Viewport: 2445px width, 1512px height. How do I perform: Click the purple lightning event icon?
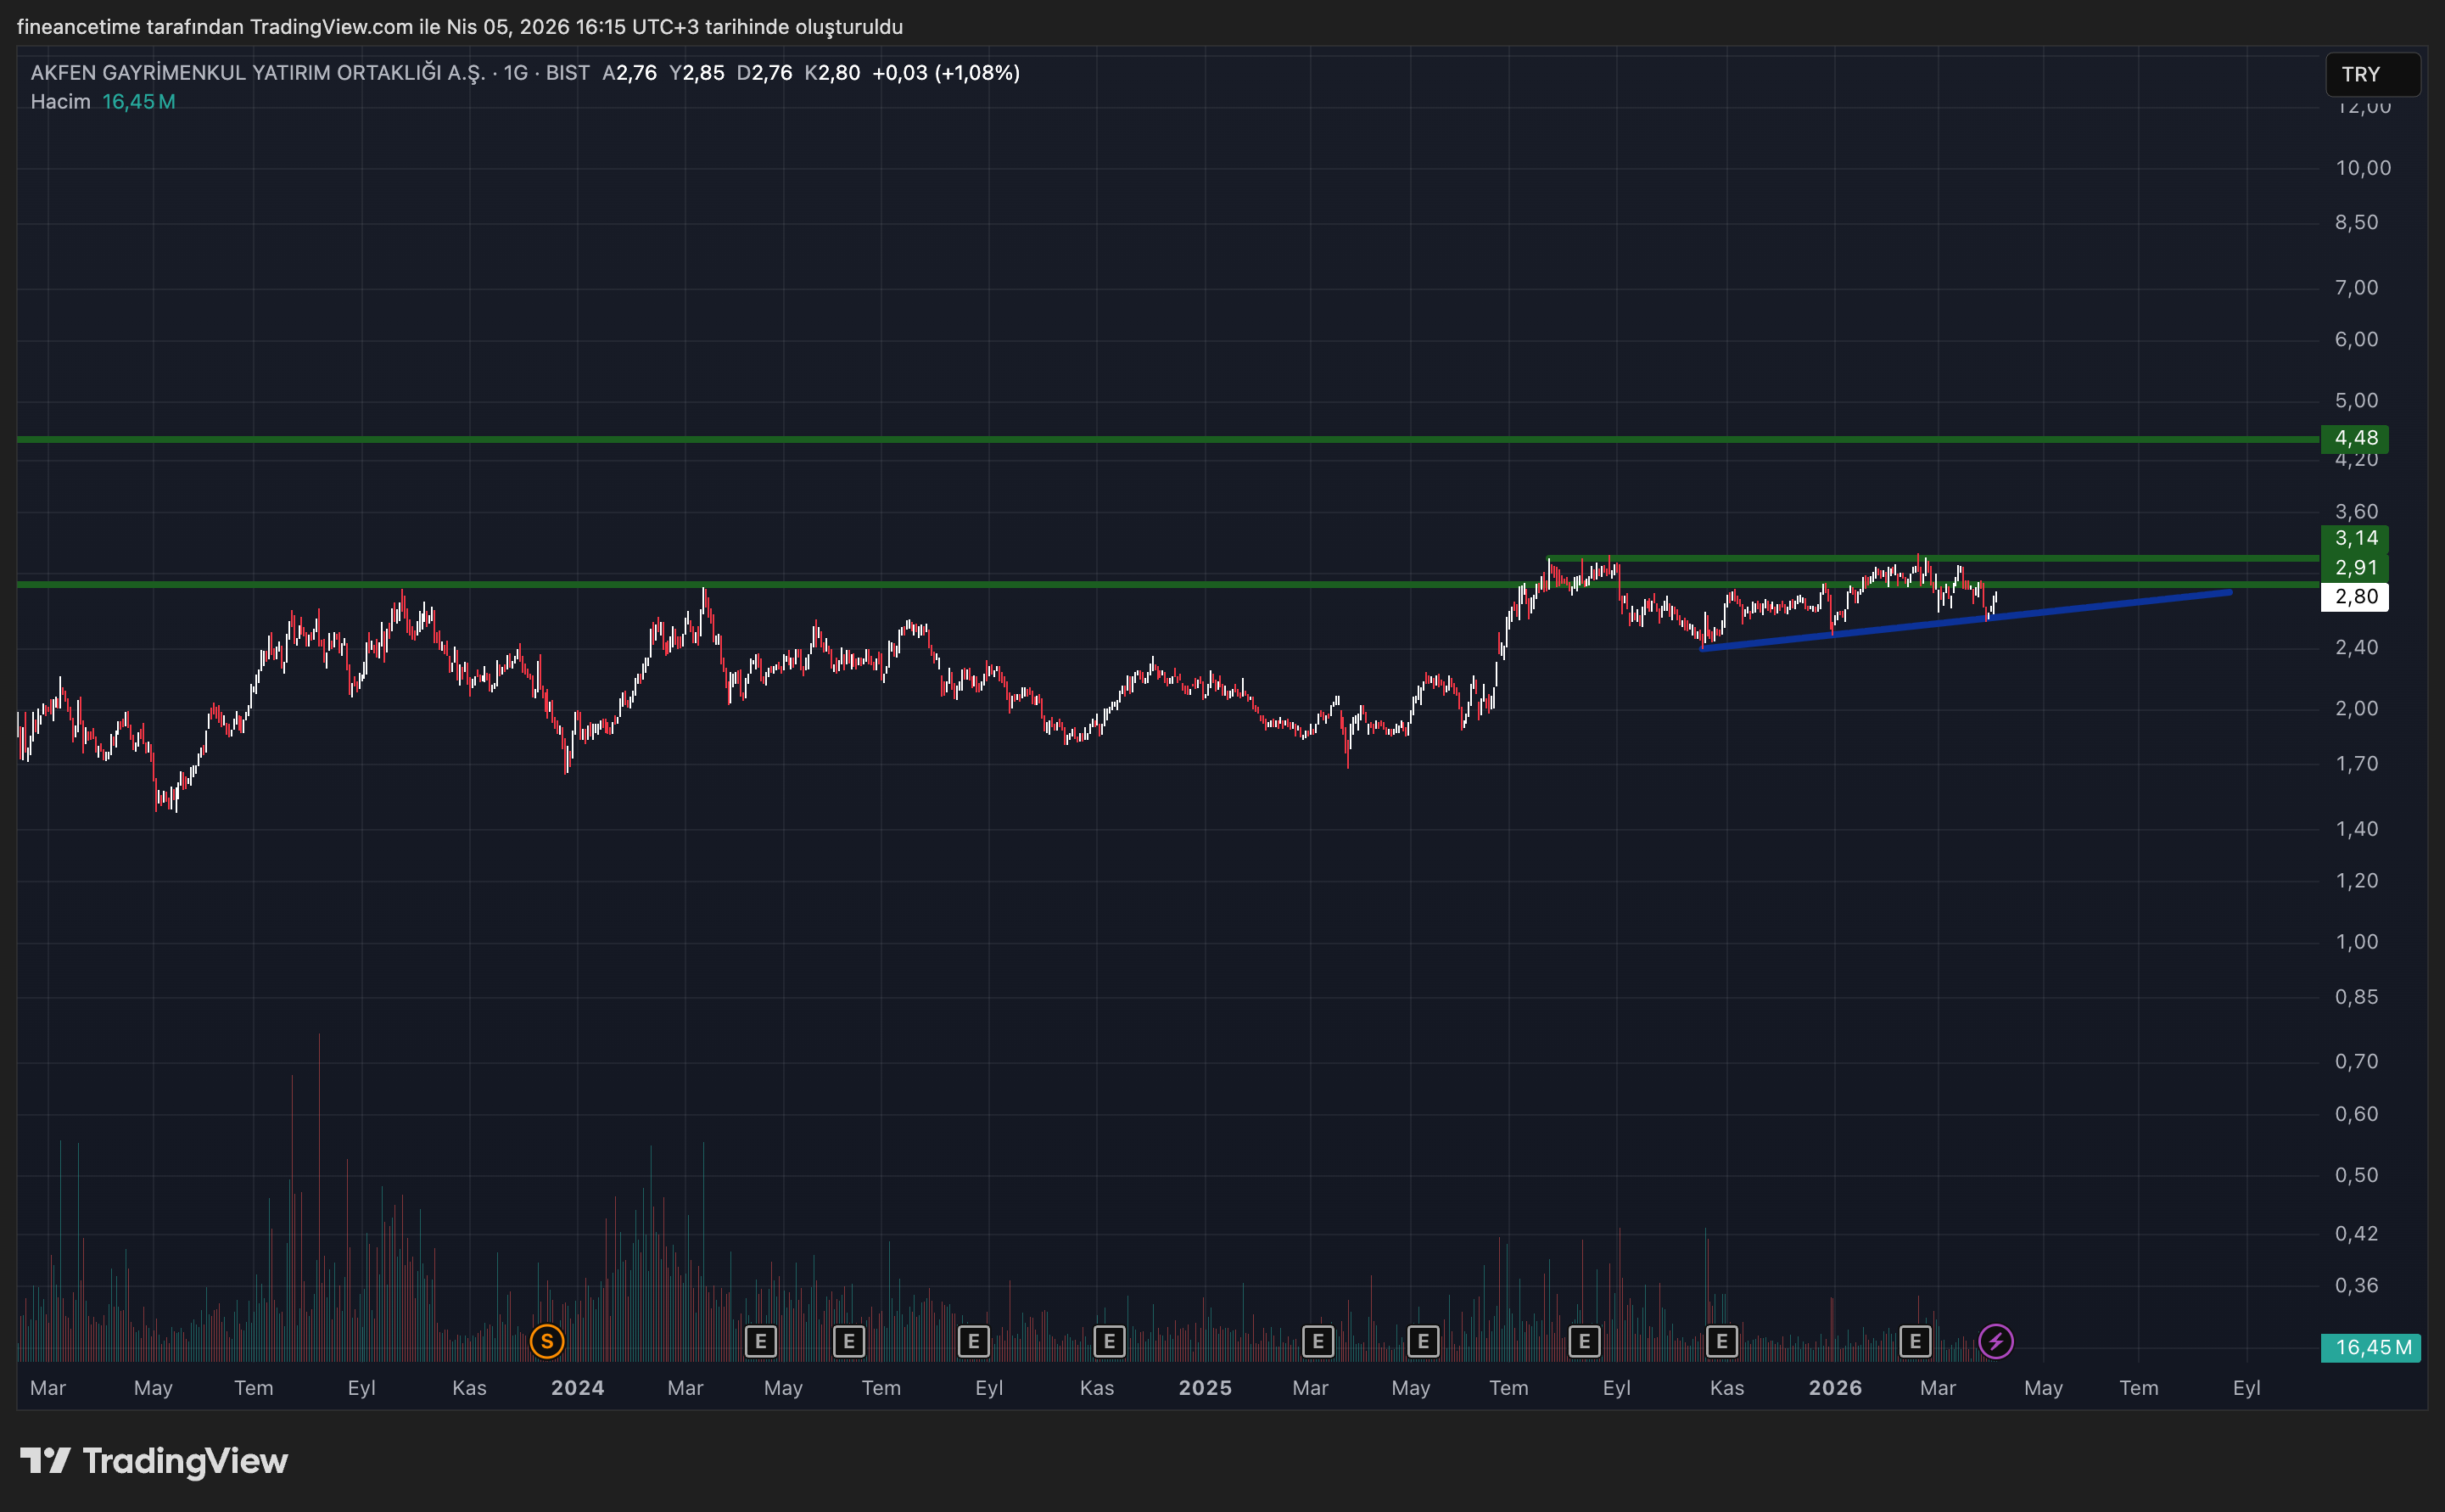(x=1995, y=1341)
